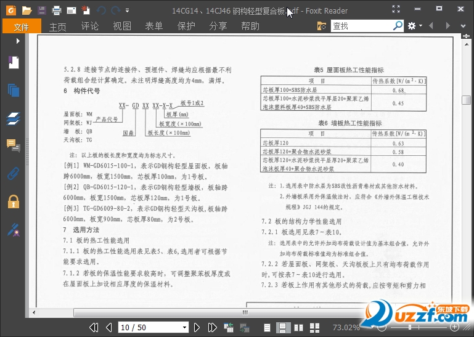Viewport: 474px width, 337px height.
Task: Switch to the 主页 tab
Action: pos(57,26)
